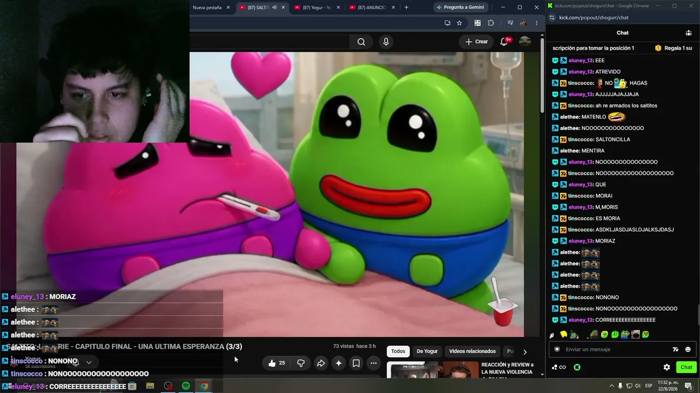
Task: Click the sparkle Ask icon under video
Action: point(339,363)
